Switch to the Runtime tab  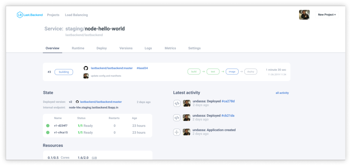pos(78,48)
